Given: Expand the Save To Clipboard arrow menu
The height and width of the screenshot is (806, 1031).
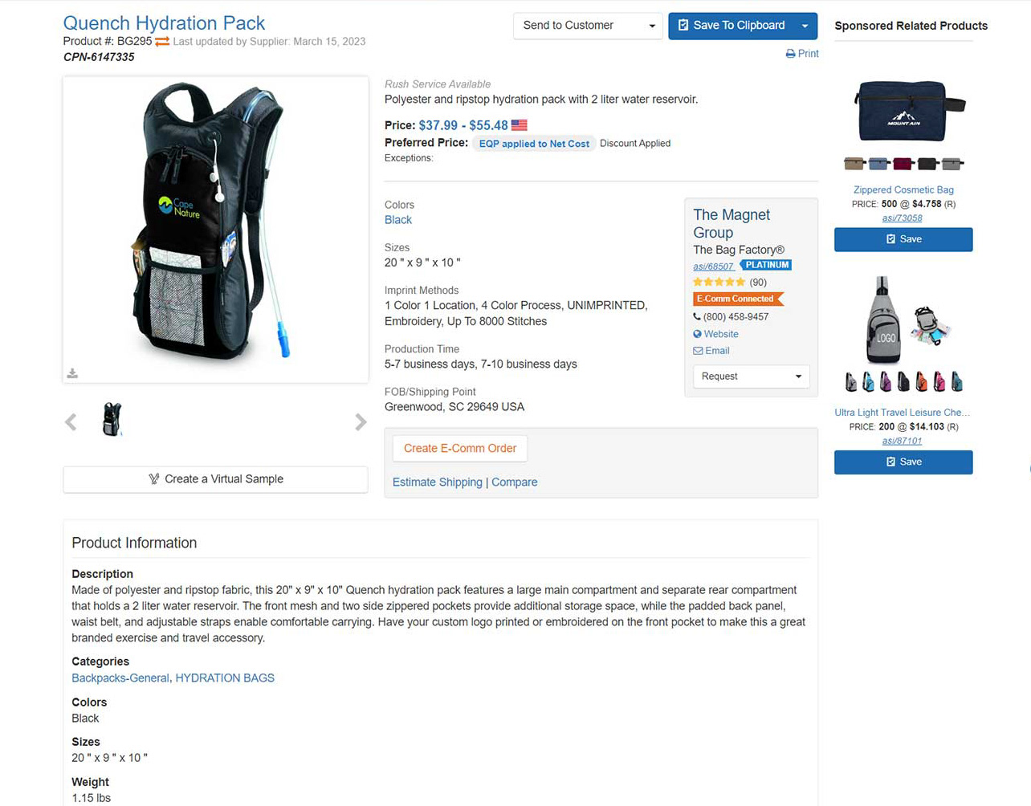Looking at the screenshot, I should [x=805, y=26].
